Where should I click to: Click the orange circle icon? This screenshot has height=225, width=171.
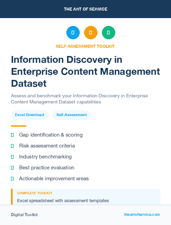tap(91, 32)
